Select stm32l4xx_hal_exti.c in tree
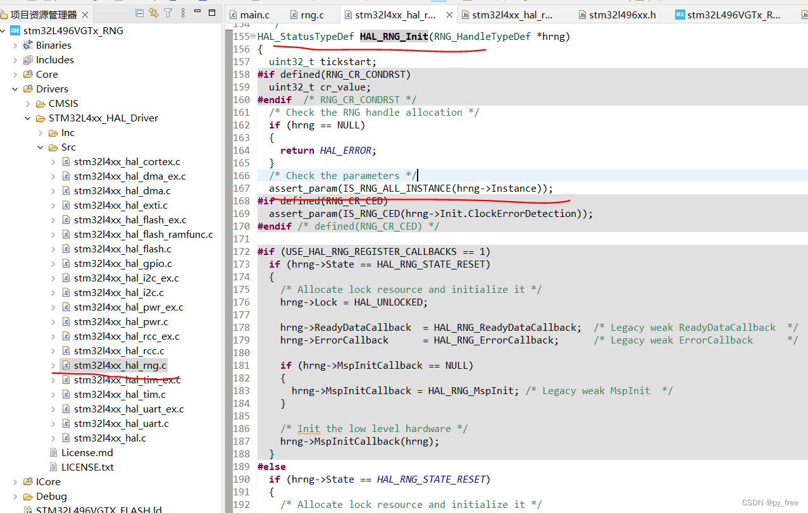Viewport: 808px width, 513px height. pos(121,205)
